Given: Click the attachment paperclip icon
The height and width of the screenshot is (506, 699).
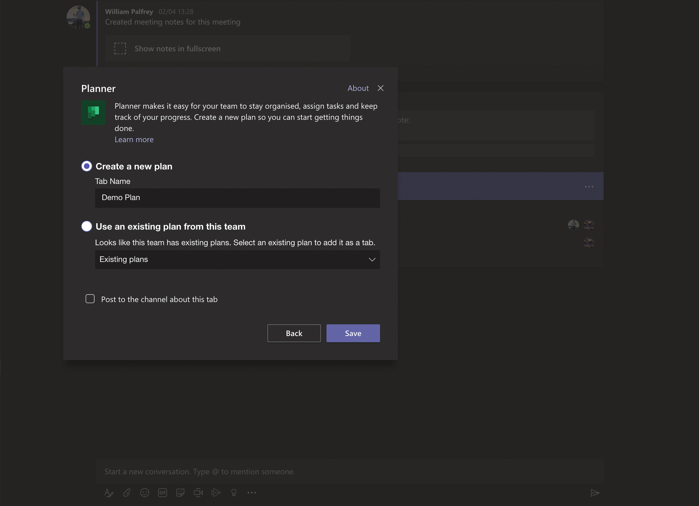Looking at the screenshot, I should [x=126, y=492].
